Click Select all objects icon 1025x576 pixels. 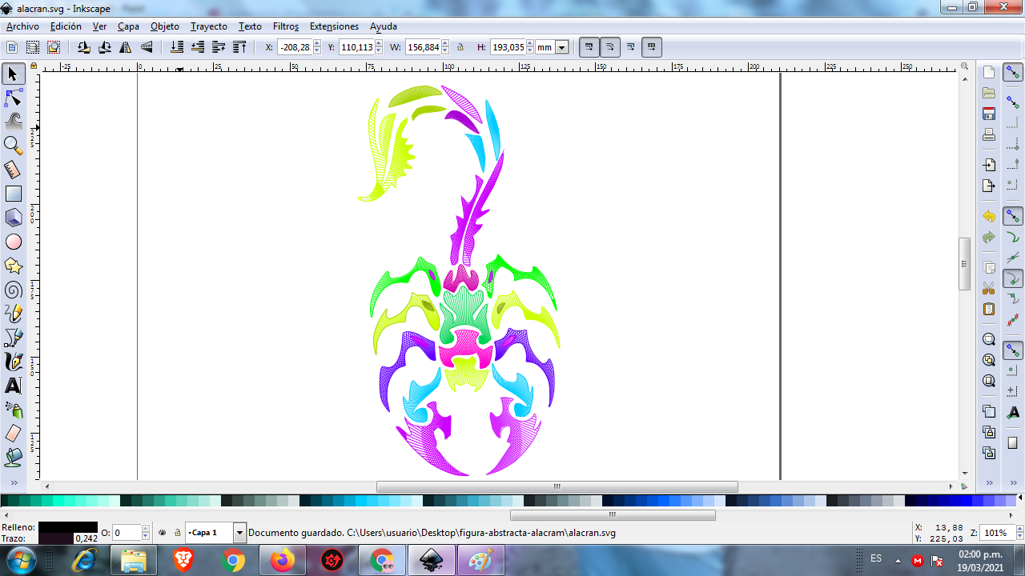(13, 47)
